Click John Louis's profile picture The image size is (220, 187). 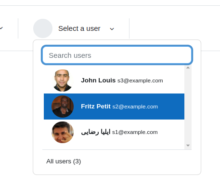pyautogui.click(x=63, y=80)
